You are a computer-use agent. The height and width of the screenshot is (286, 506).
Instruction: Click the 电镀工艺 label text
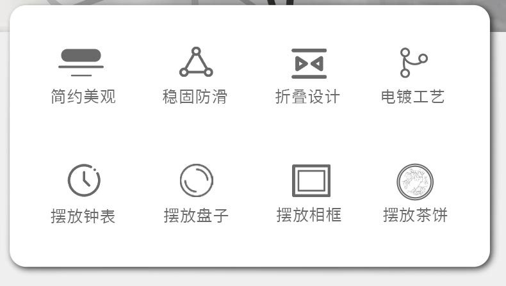click(412, 97)
